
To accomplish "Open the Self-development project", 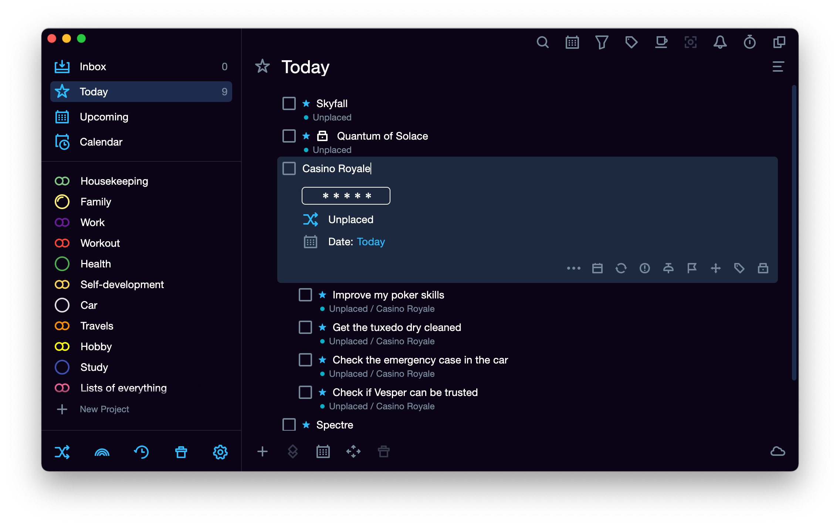I will tap(141, 284).
